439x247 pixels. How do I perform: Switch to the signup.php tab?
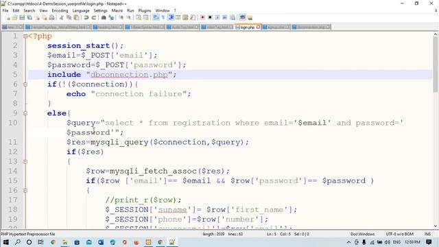[276, 27]
